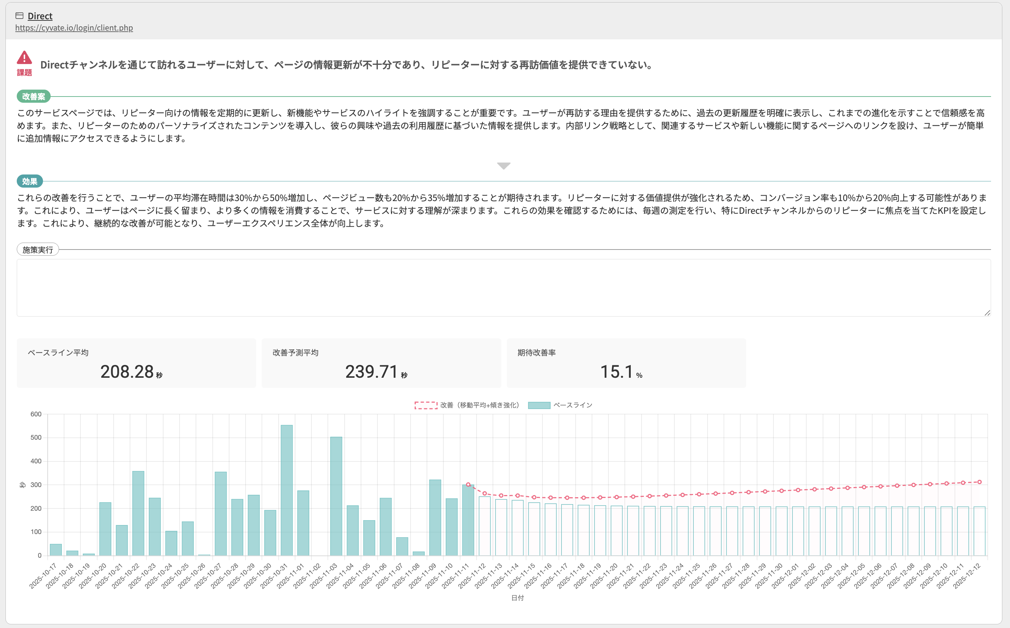
Task: Click inside the 施策実行 text area
Action: [504, 287]
